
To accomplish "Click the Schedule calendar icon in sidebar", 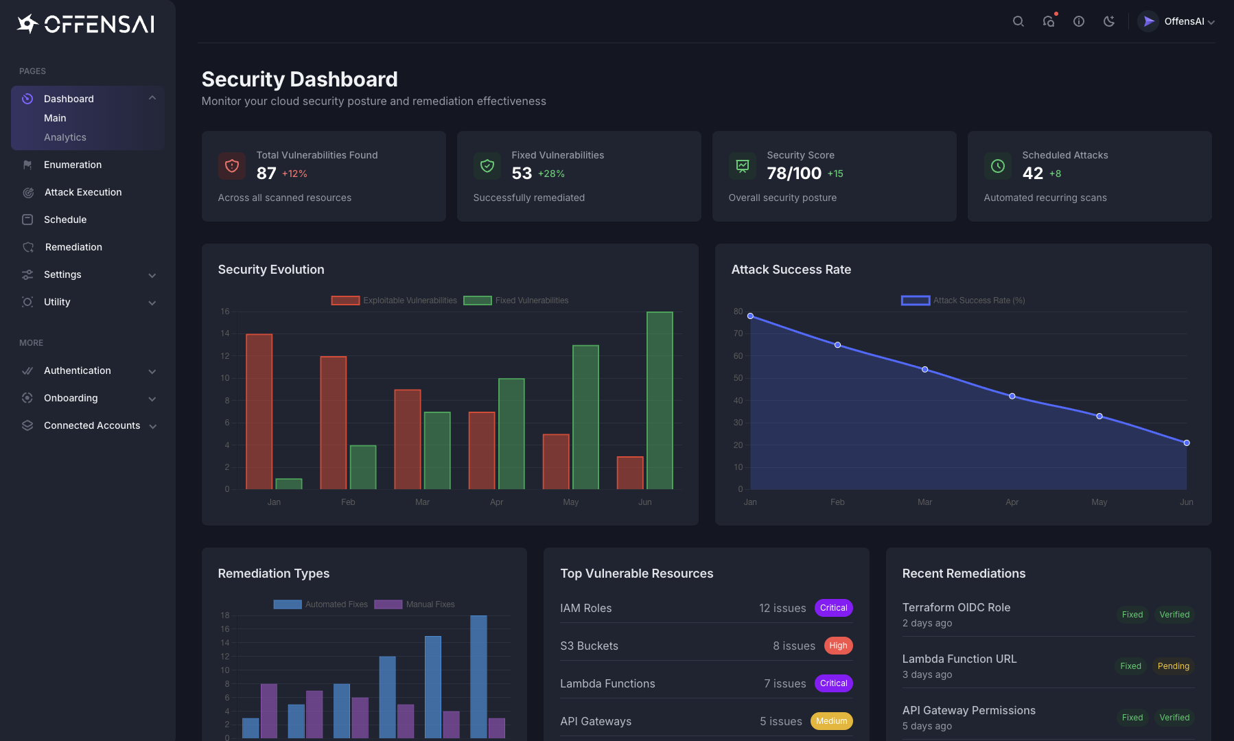I will point(27,220).
